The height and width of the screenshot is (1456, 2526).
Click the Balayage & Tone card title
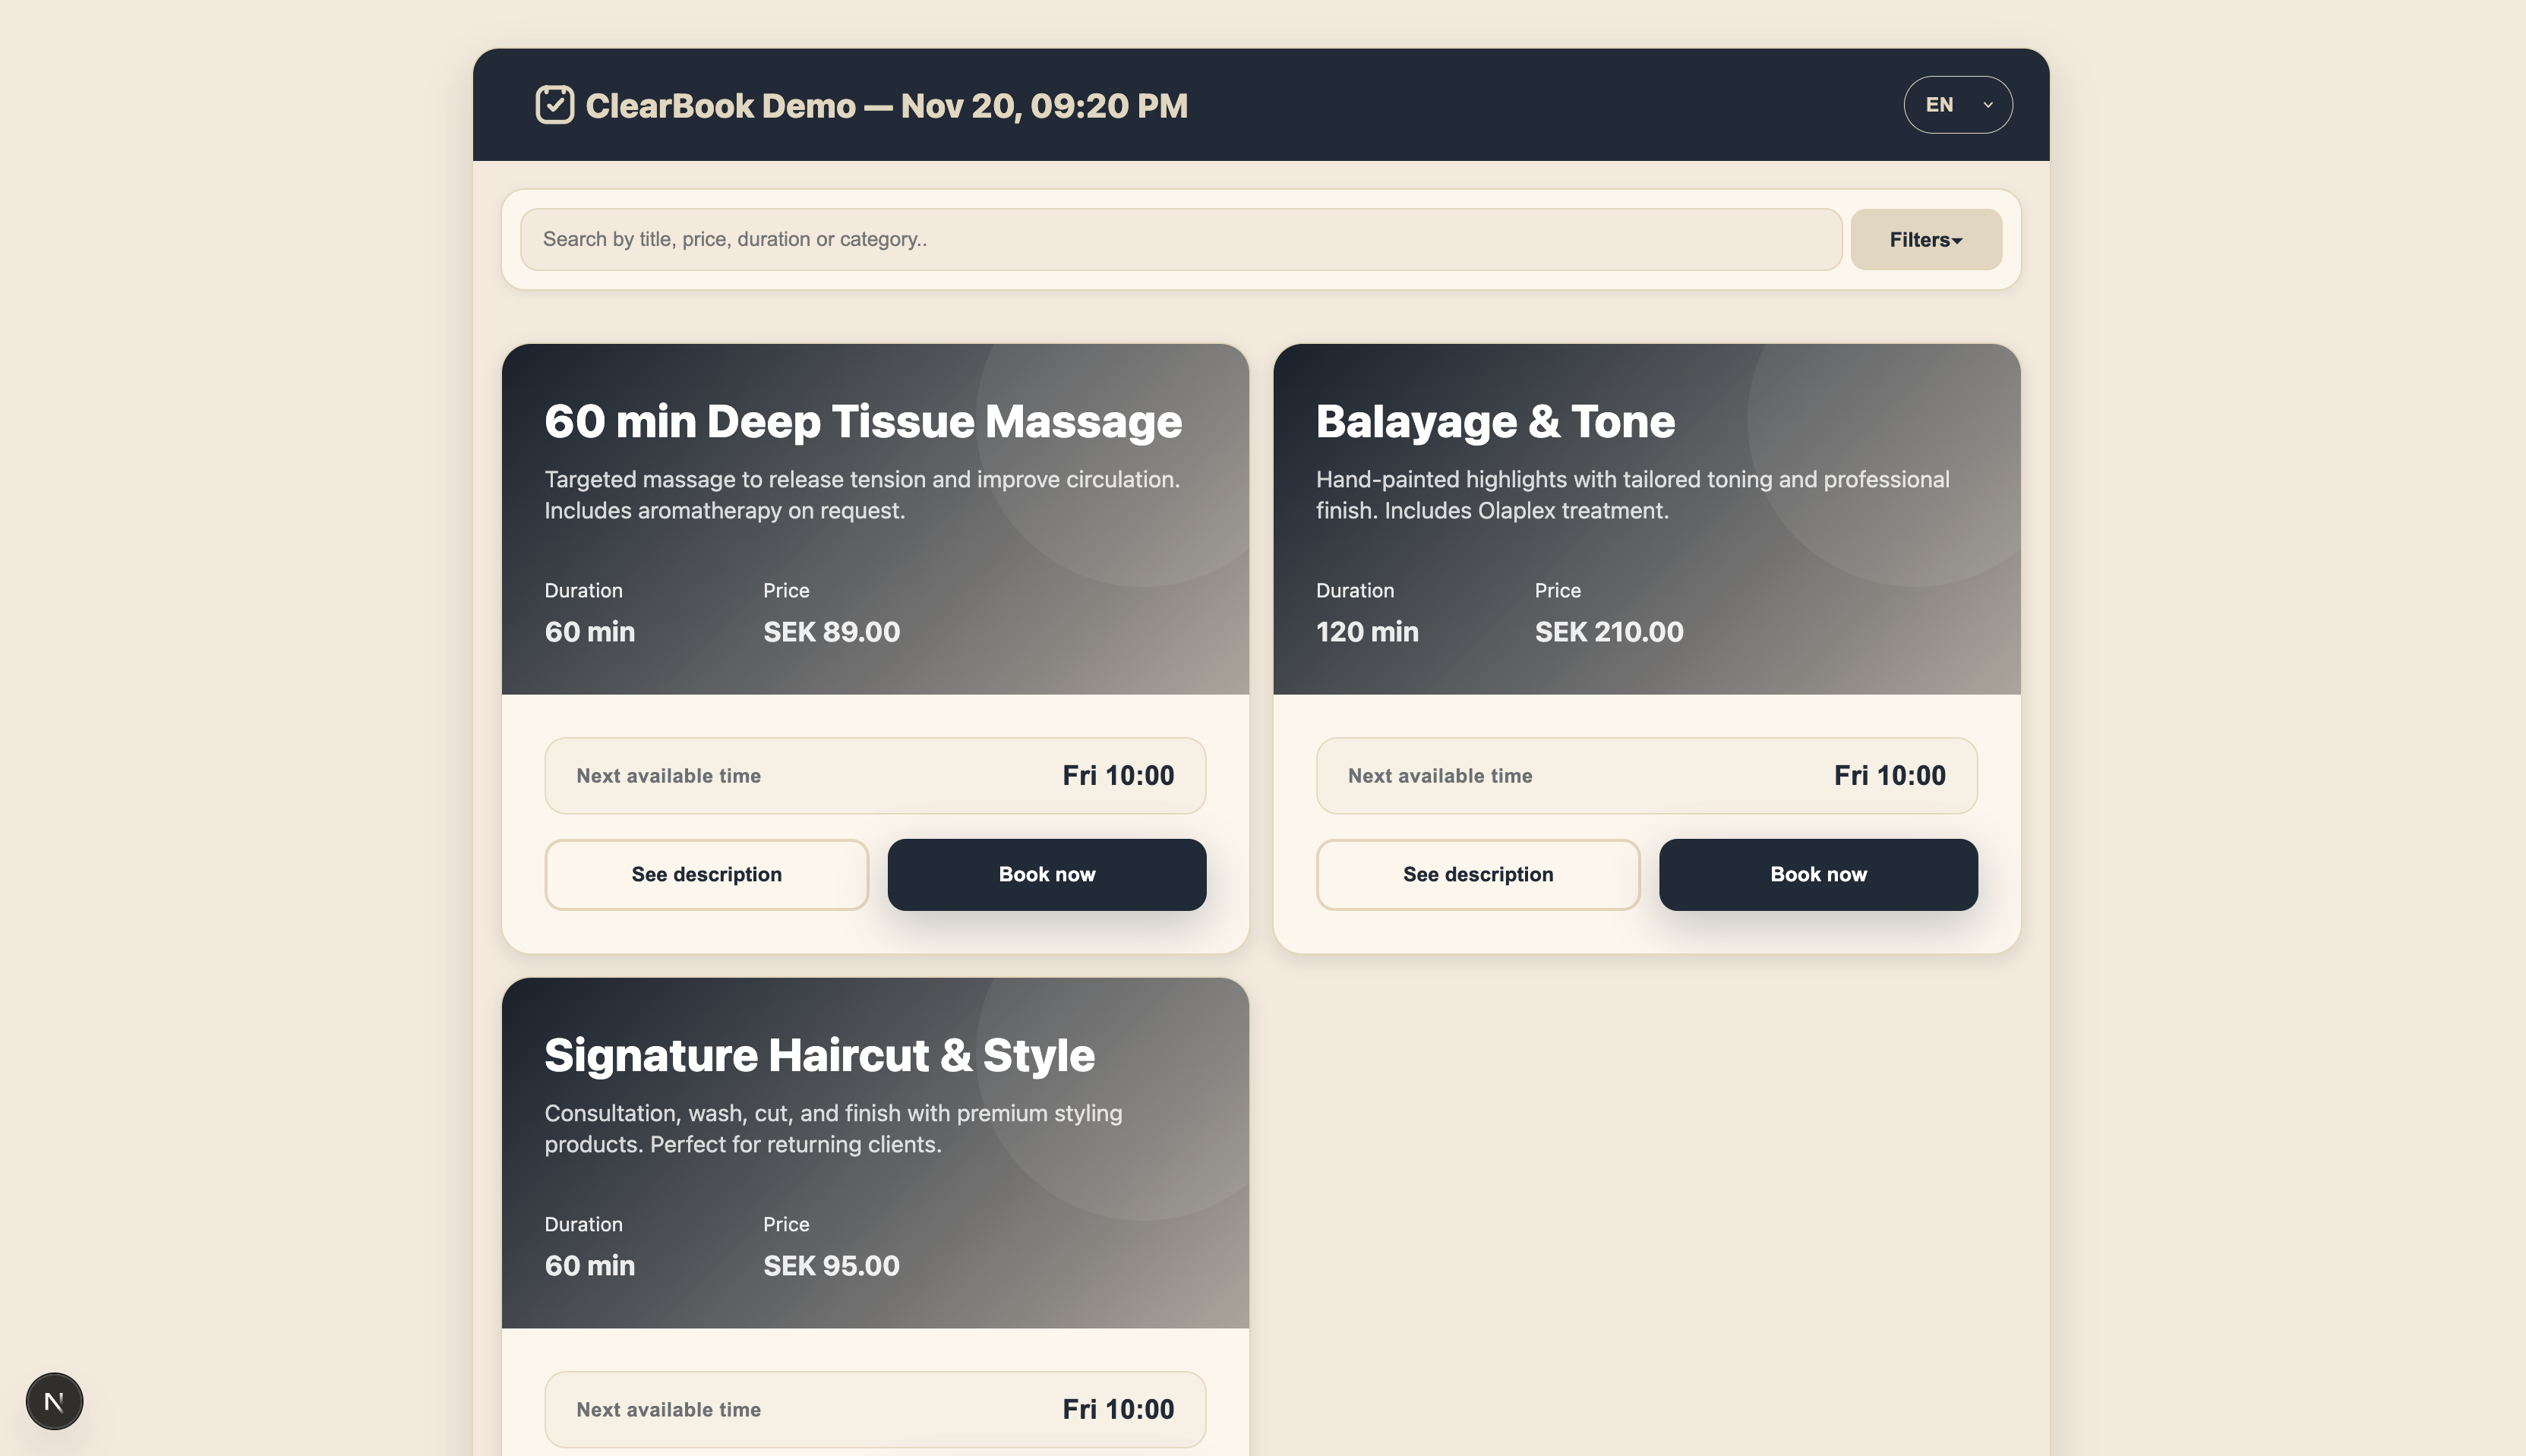pyautogui.click(x=1495, y=421)
